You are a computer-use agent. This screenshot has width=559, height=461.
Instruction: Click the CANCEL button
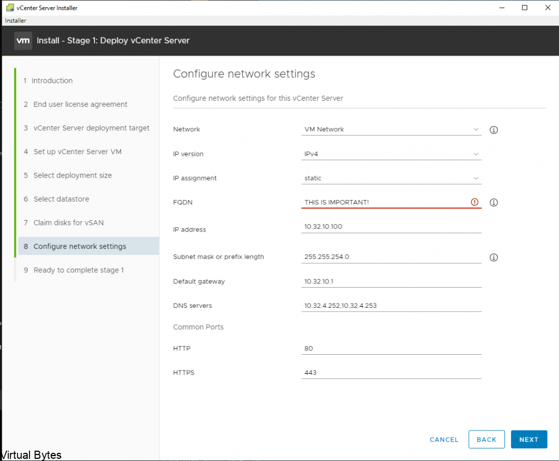coord(444,440)
